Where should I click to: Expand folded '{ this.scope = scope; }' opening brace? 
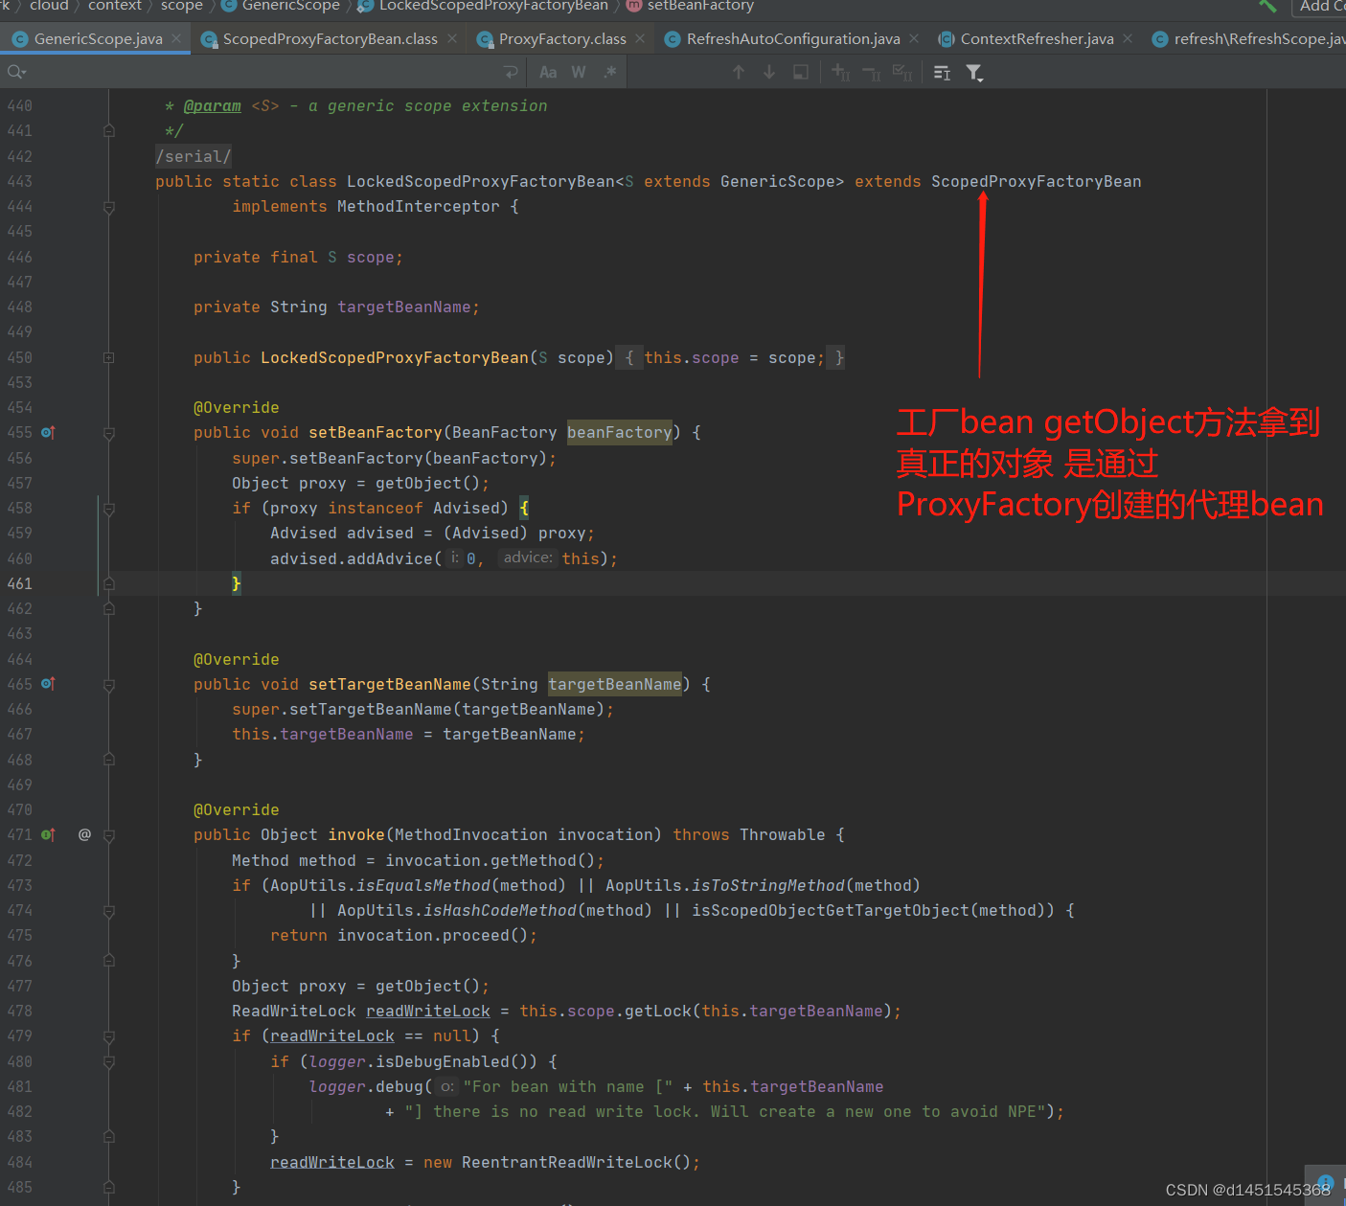click(629, 357)
